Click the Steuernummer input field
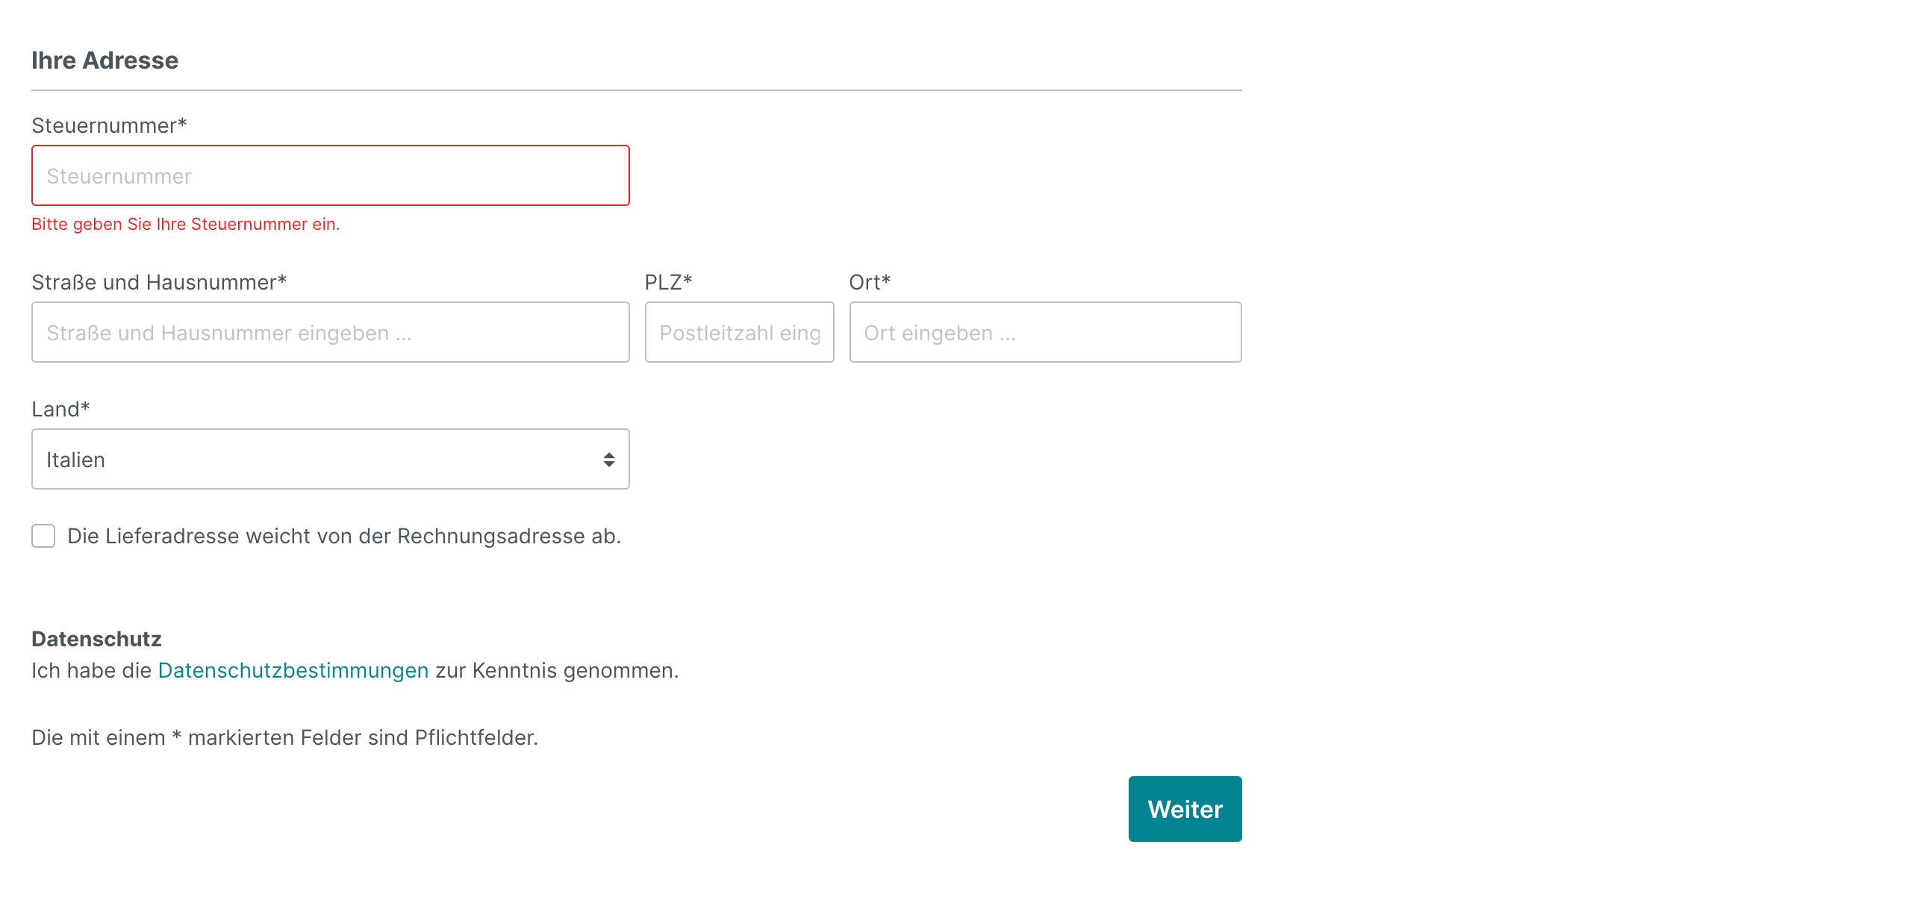 click(x=330, y=176)
